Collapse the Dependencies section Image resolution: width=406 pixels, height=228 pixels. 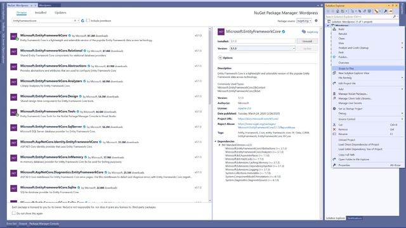[216, 141]
